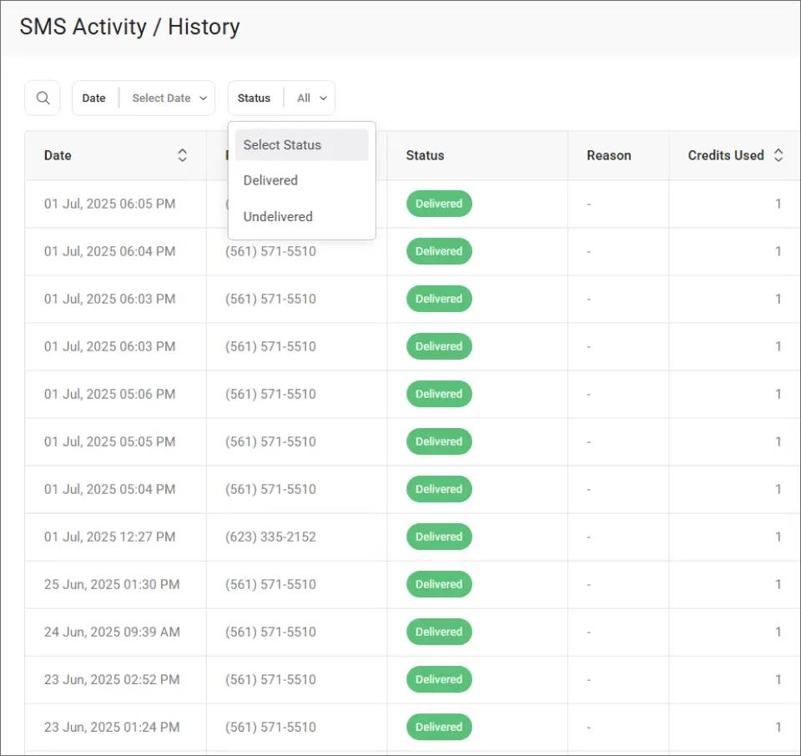Click the search magnifier icon
The image size is (801, 756).
[42, 98]
